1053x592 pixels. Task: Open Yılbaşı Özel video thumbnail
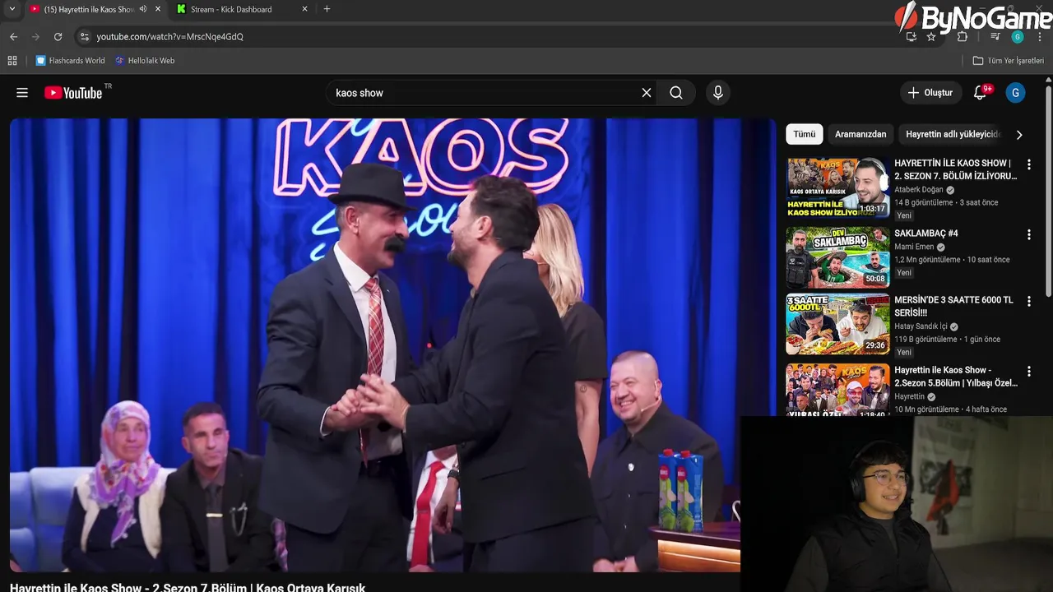click(x=837, y=390)
